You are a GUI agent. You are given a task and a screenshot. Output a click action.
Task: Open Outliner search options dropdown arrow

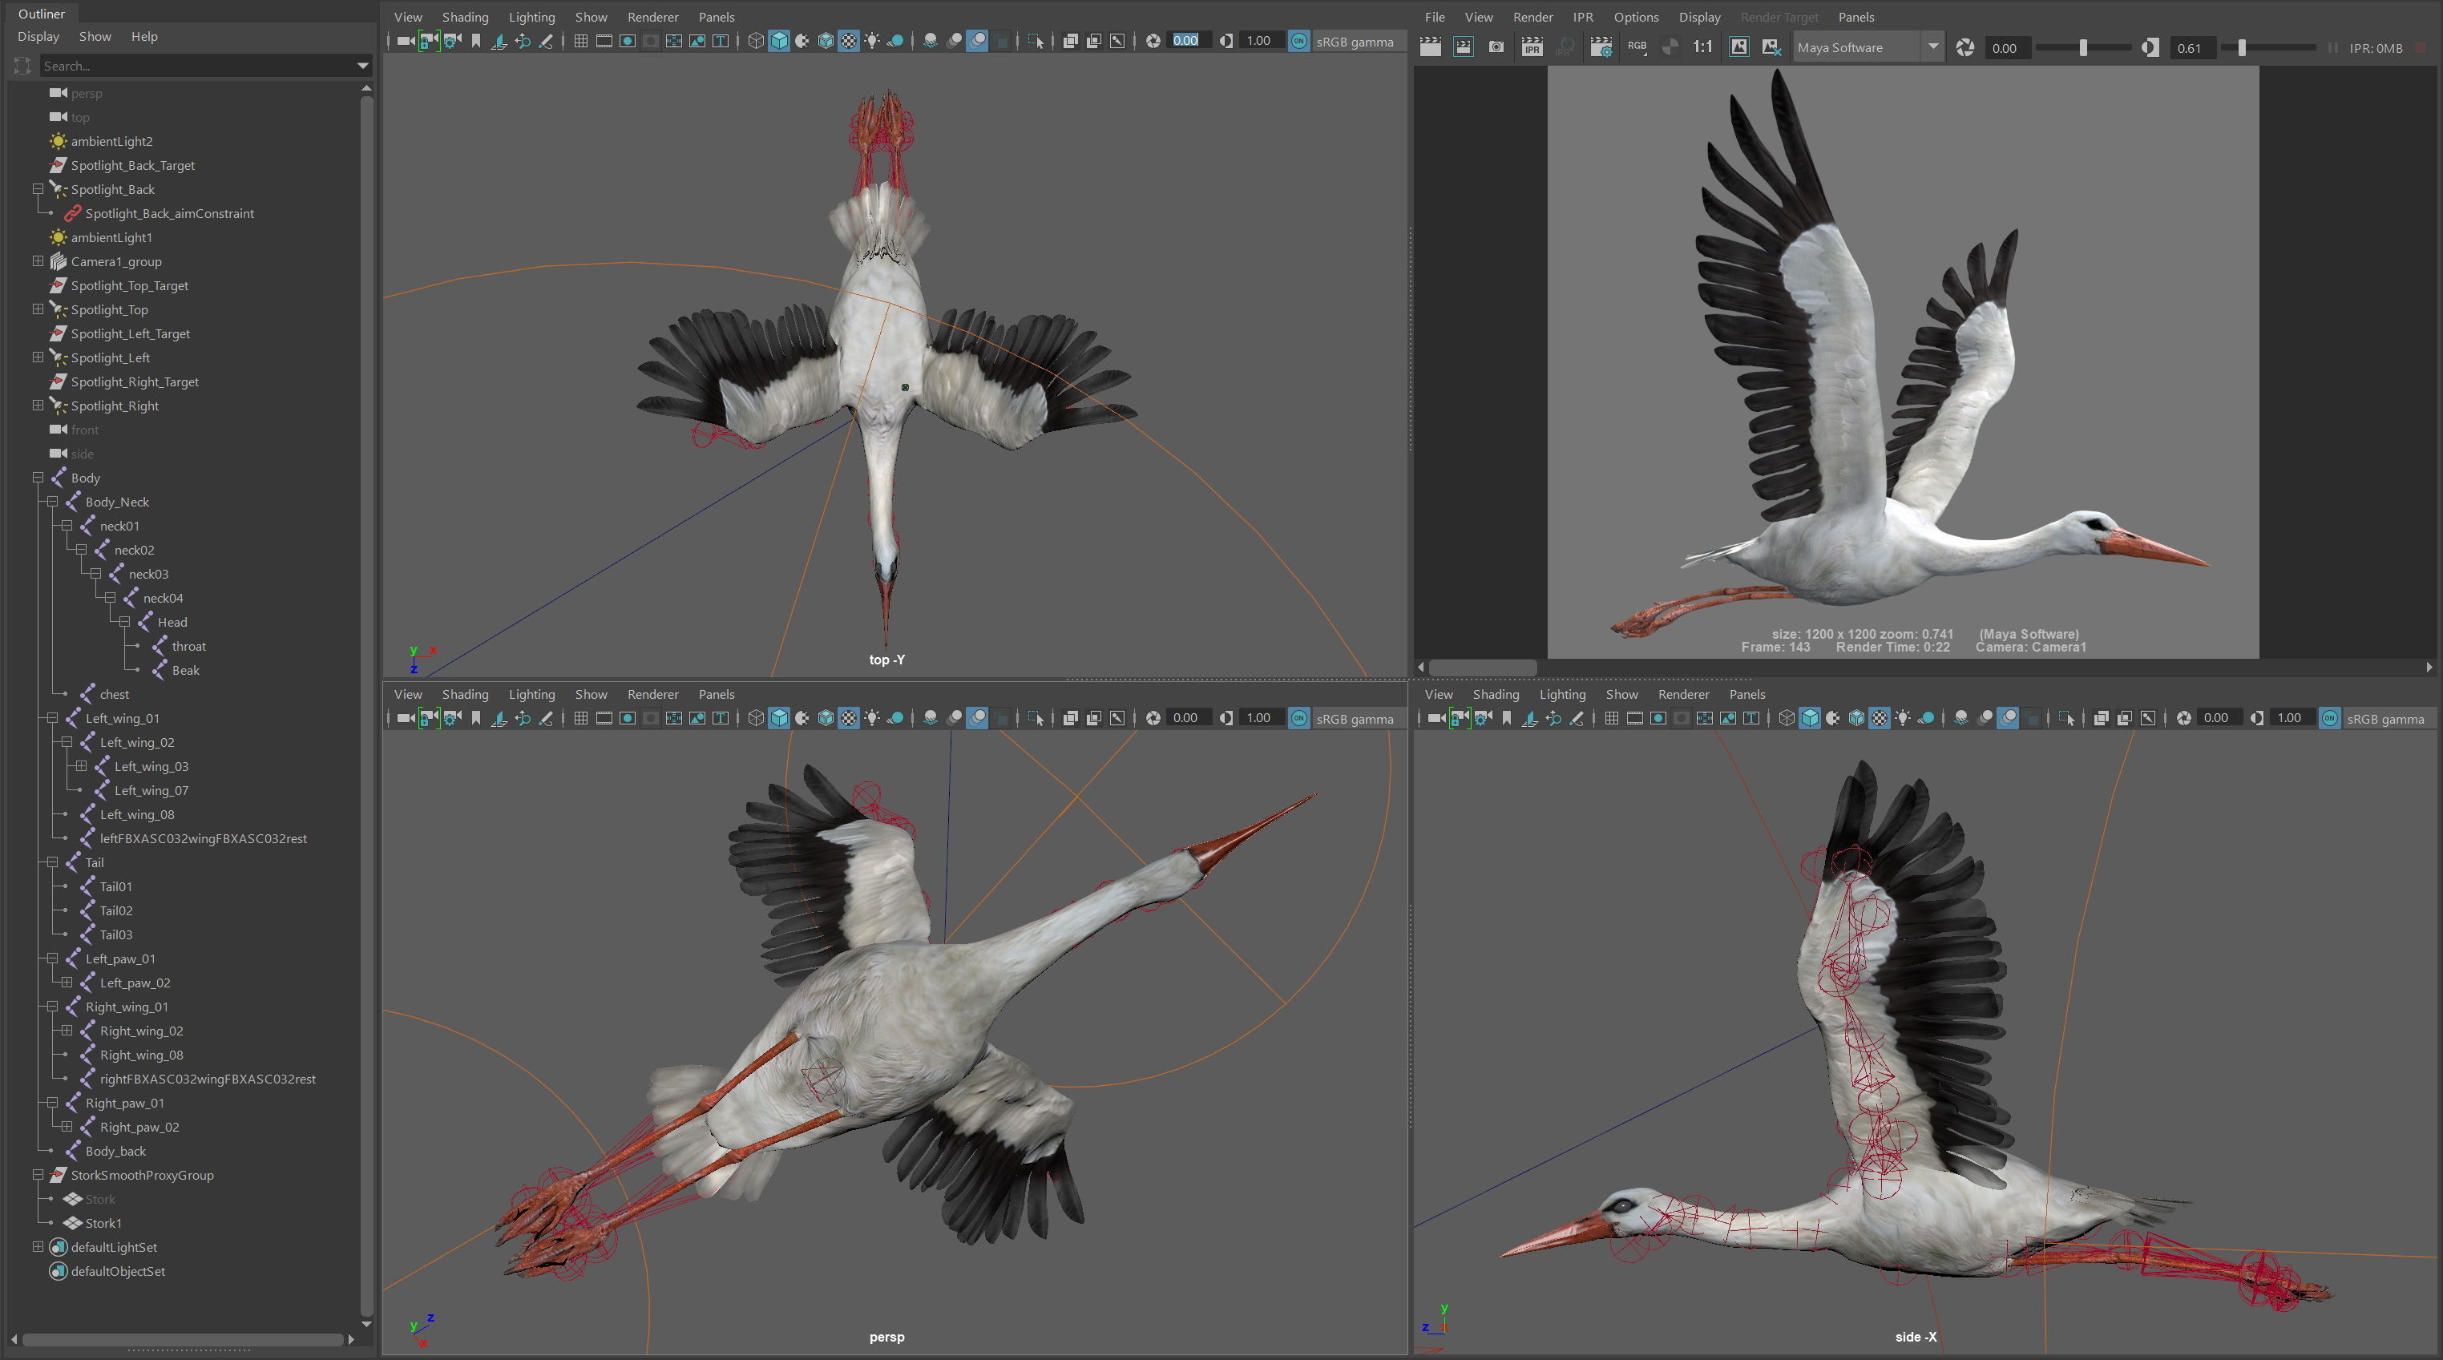(362, 66)
